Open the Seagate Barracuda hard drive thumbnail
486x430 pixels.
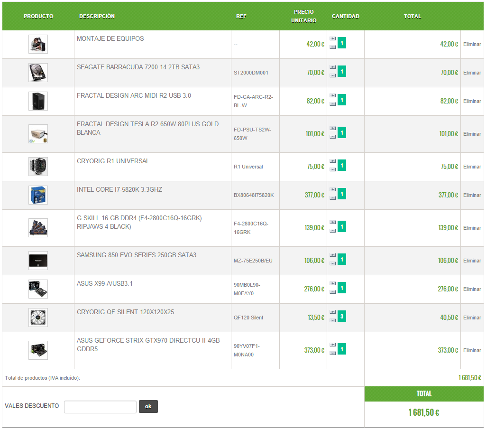click(x=38, y=73)
